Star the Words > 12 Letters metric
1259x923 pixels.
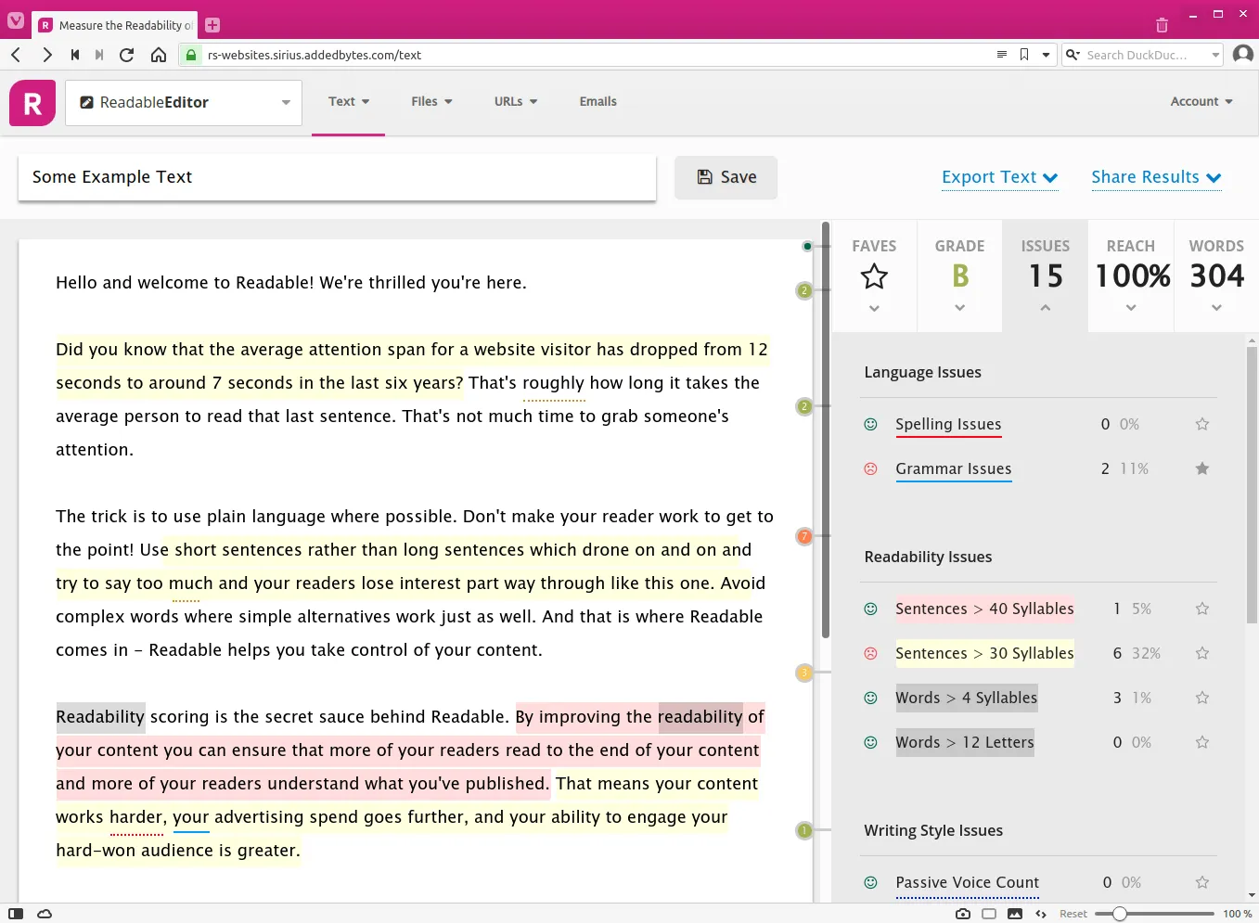pyautogui.click(x=1202, y=742)
